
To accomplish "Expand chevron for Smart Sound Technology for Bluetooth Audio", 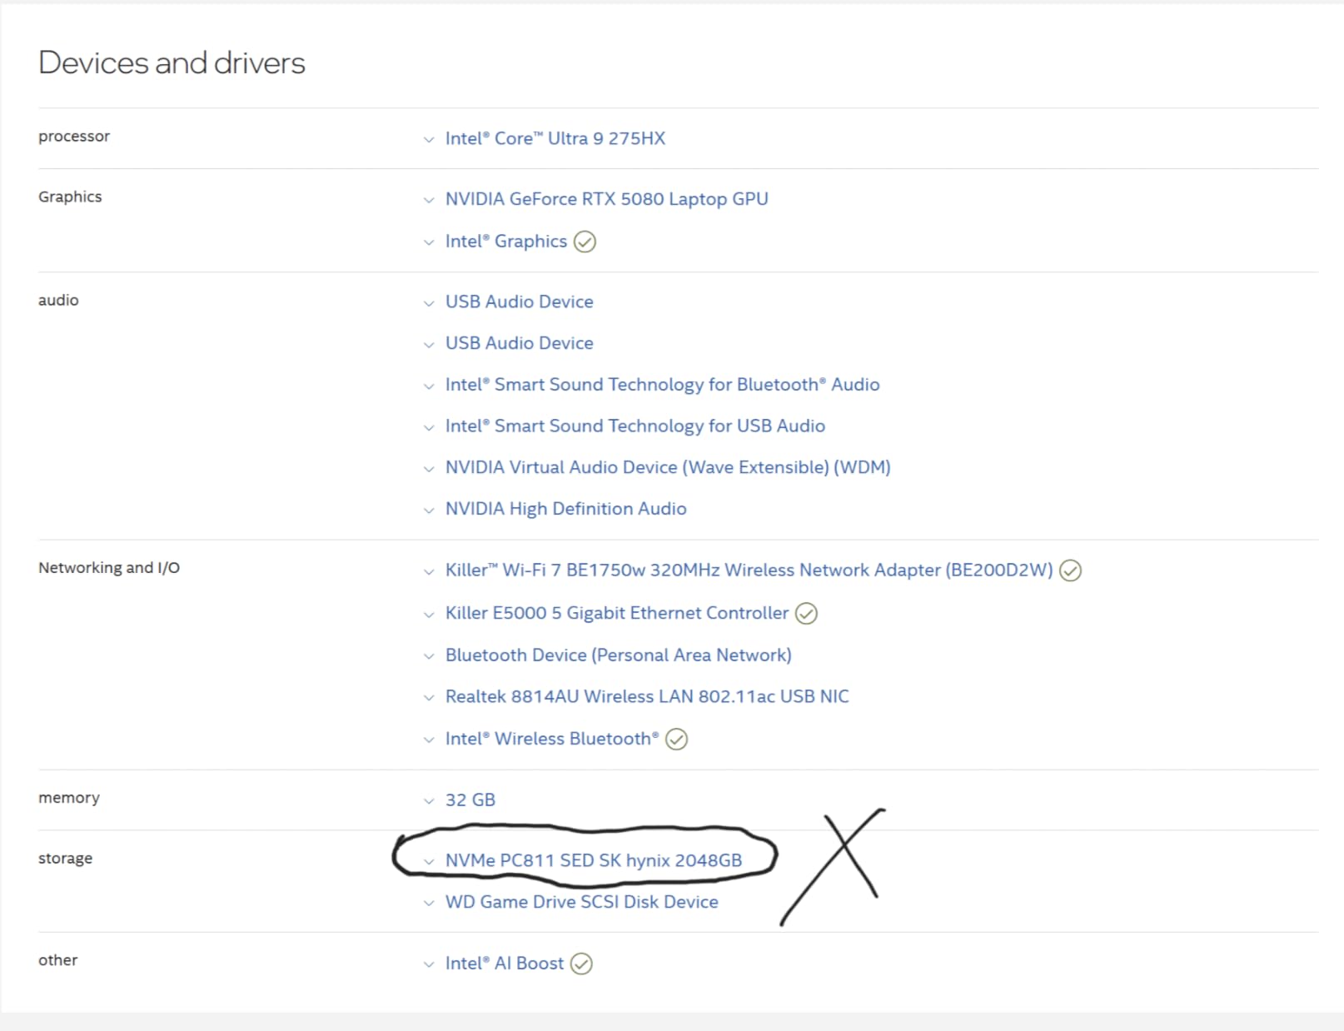I will coord(429,386).
